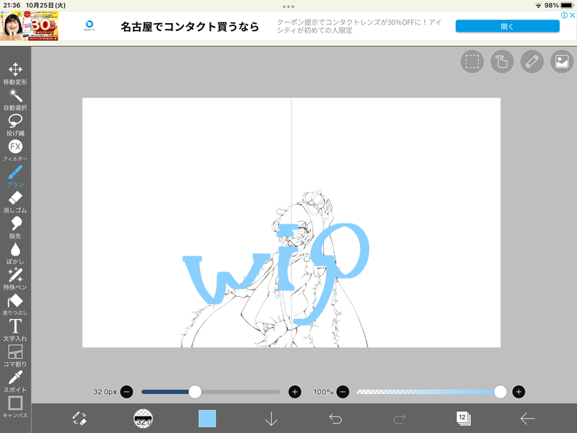577x433 pixels.
Task: Click the 開く button in the ad
Action: click(508, 26)
